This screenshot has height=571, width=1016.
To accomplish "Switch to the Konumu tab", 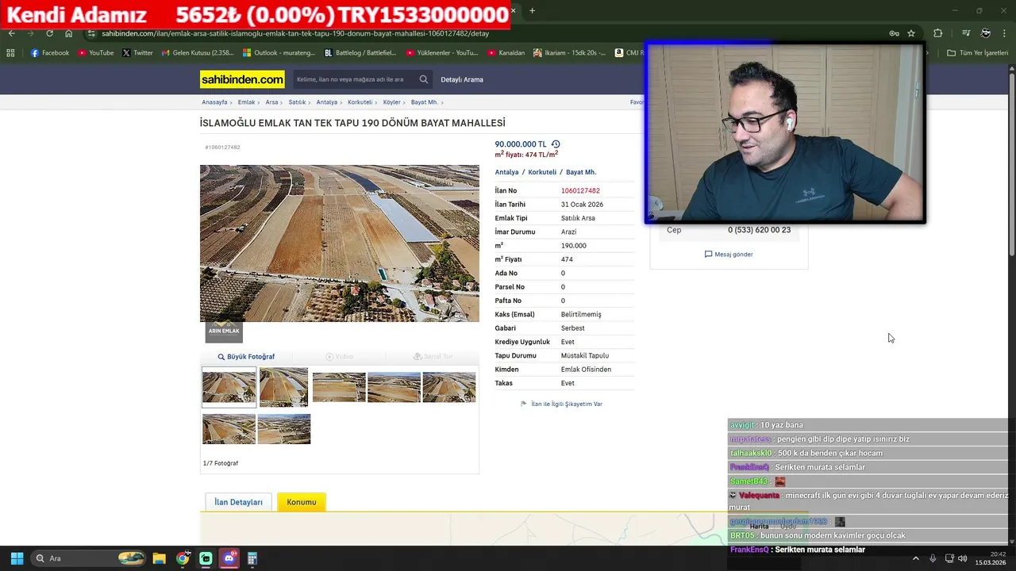I will coord(302,502).
